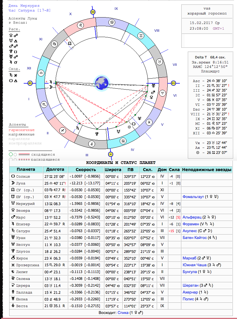The height and width of the screenshot is (319, 237).
Task: Click the Прозерпина row name in table
Action: [x=28, y=265]
